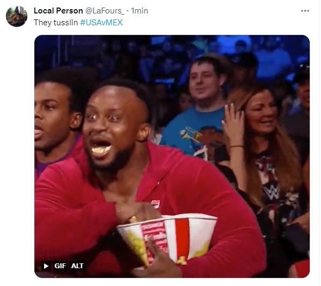
Task: Click the play button on the GIF
Action: point(46,266)
